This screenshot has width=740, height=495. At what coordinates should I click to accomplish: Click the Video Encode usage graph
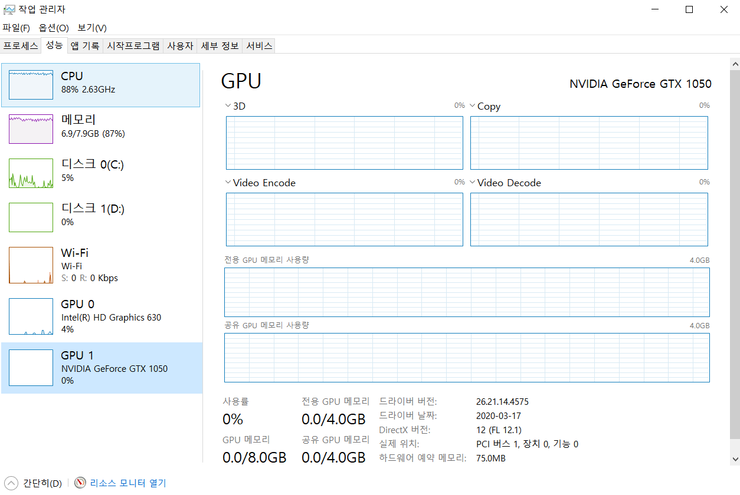[x=345, y=219]
